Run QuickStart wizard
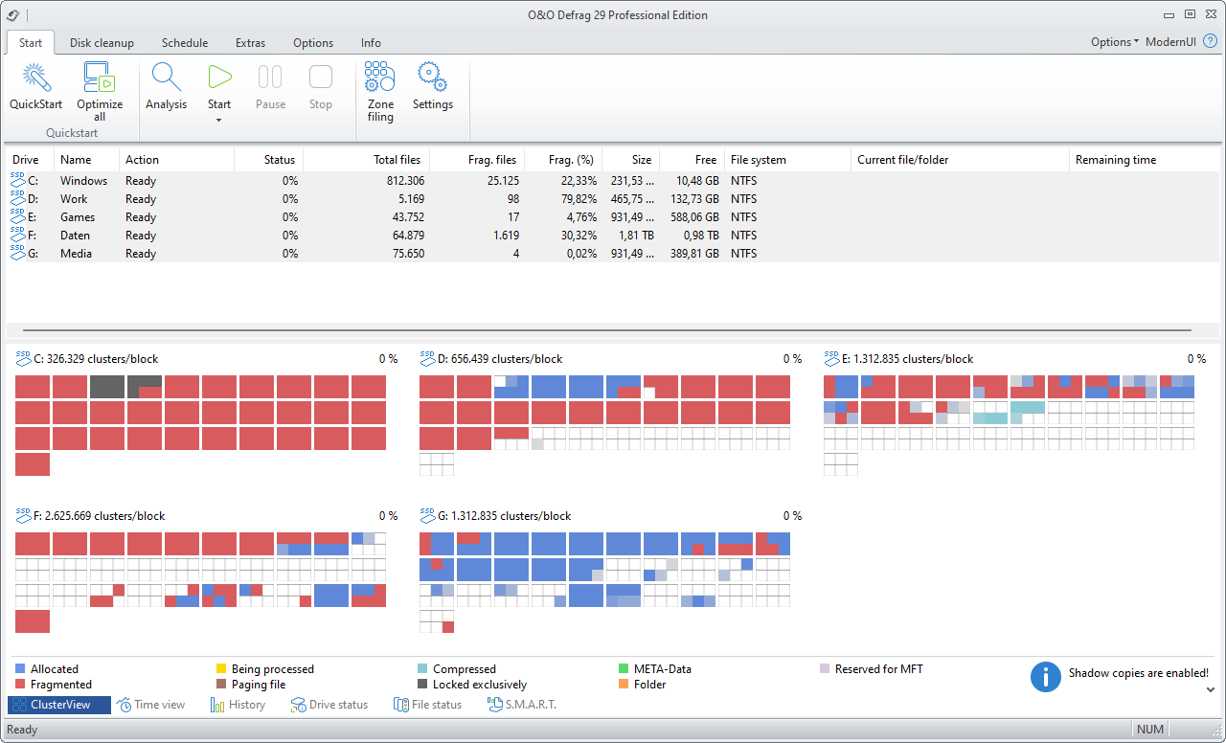The height and width of the screenshot is (743, 1226). 35,87
